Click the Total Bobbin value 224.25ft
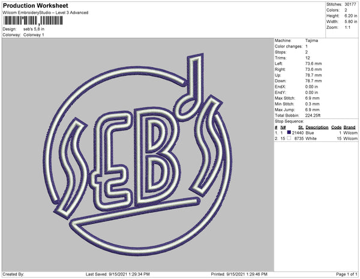 [313, 115]
